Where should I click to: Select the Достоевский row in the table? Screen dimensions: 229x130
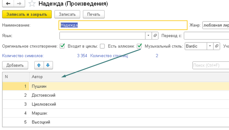pos(116,95)
